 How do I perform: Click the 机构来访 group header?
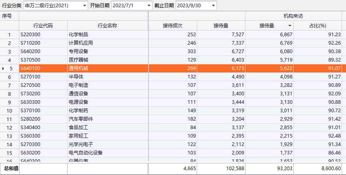point(293,16)
